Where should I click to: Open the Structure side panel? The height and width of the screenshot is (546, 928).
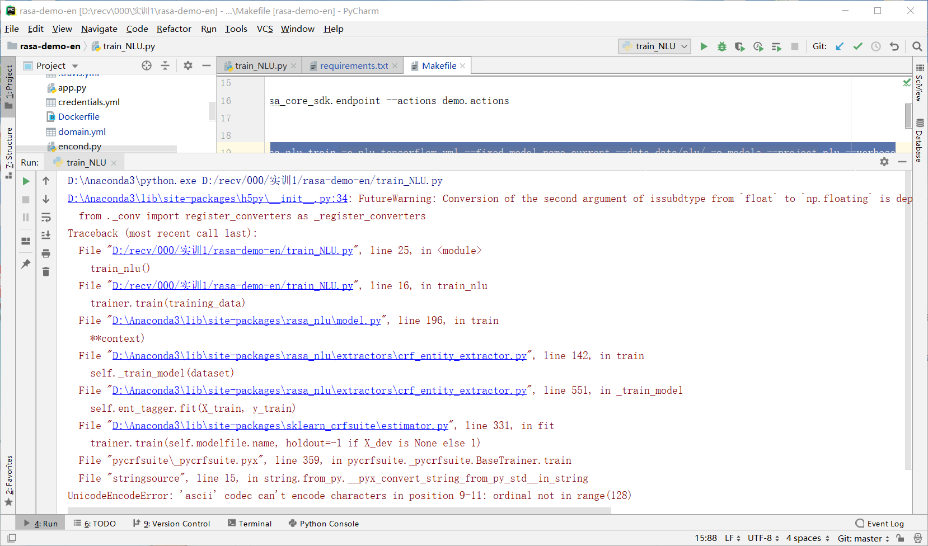[x=8, y=153]
